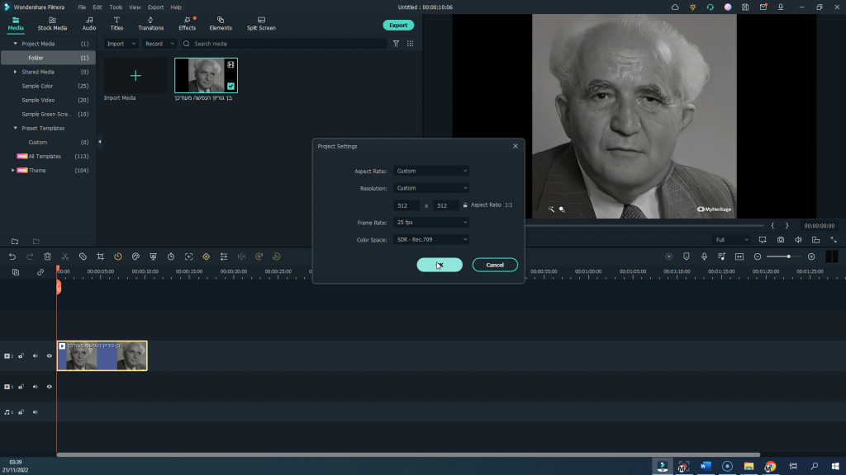846x475 pixels.
Task: Confirm settings with the OK button
Action: (x=440, y=265)
